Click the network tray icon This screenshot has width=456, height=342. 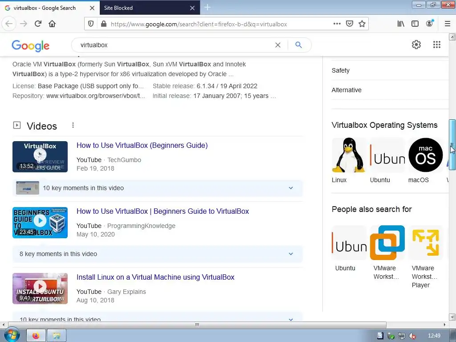401,336
